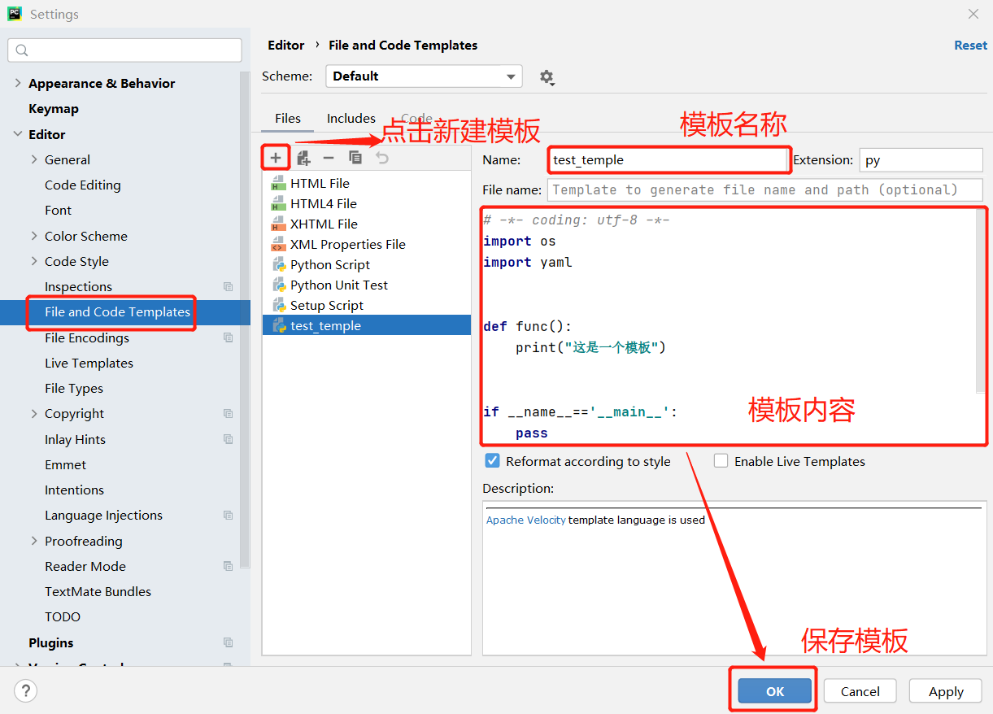Screen dimensions: 993x714
Task: Click the settings search field
Action: [124, 50]
